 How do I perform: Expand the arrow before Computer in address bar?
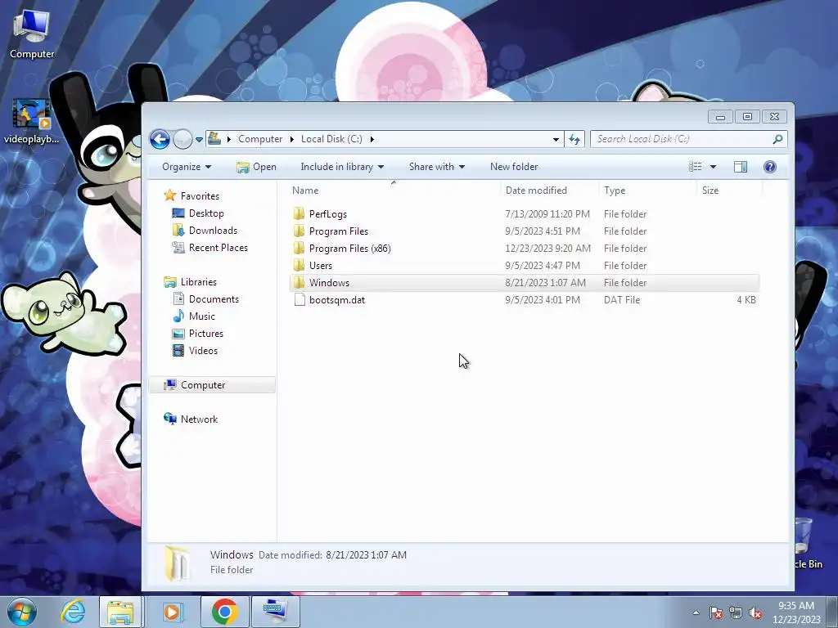click(x=229, y=139)
